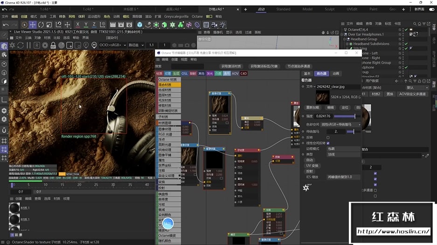The image size is (437, 245).
Task: Click the 获取激活材质 button
Action: tap(231, 66)
